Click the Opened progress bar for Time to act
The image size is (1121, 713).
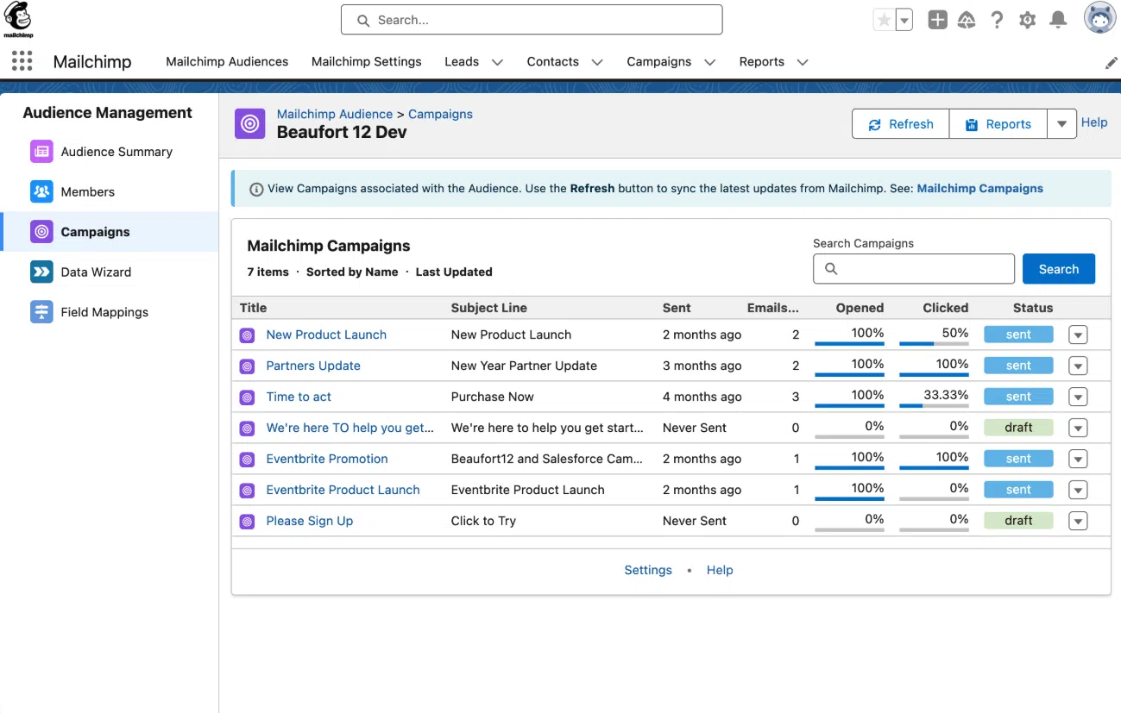849,406
